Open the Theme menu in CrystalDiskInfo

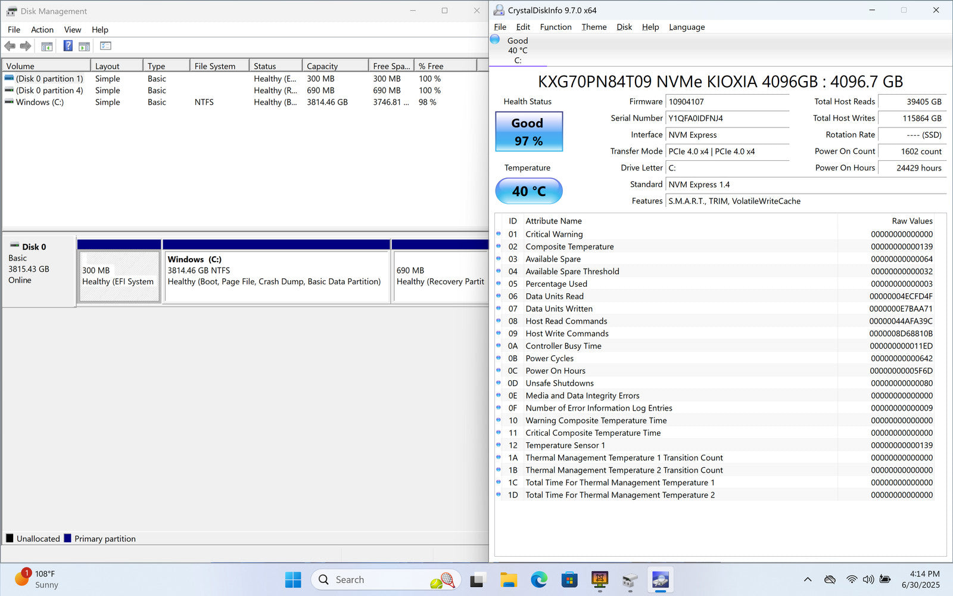(594, 27)
